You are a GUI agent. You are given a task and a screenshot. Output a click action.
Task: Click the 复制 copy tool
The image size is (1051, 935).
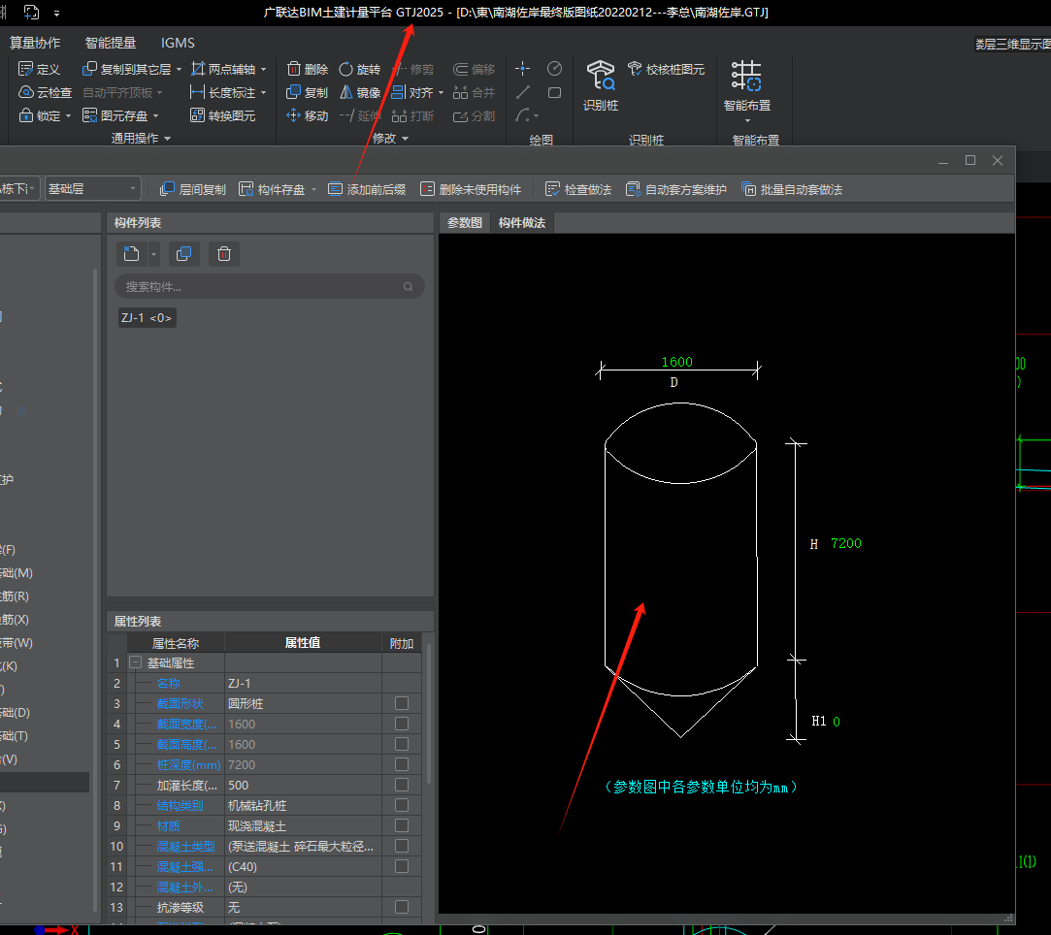pos(307,92)
